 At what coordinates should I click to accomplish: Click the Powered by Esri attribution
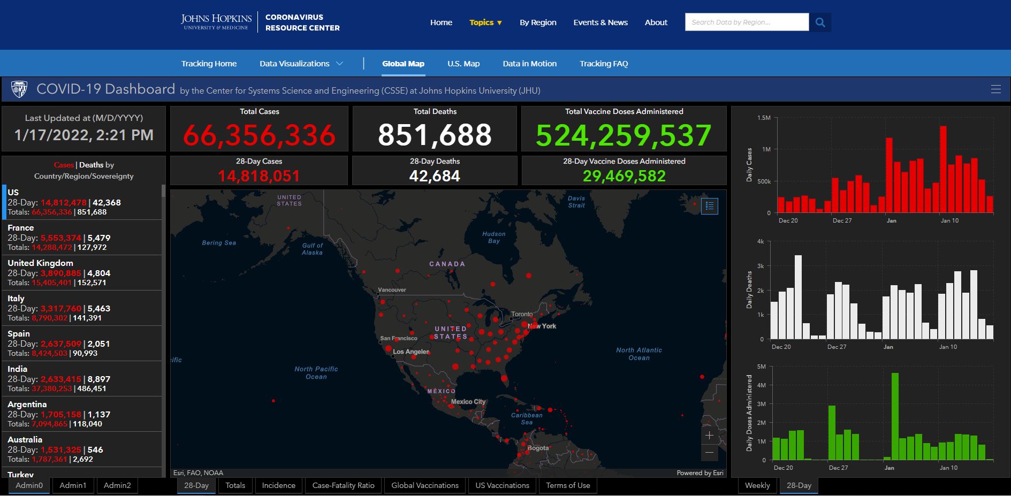tap(700, 473)
